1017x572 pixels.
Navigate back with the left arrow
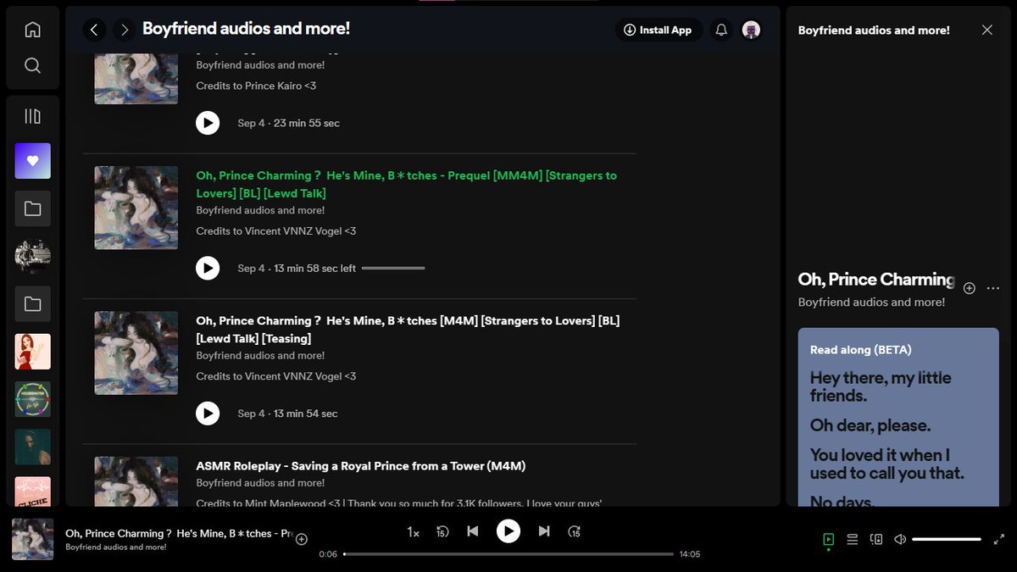[94, 30]
